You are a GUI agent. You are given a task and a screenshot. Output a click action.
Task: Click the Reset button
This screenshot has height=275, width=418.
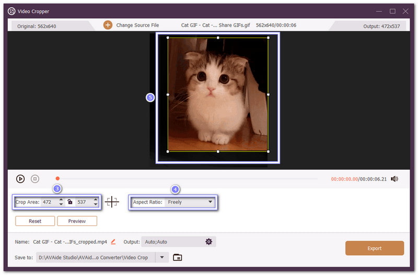35,221
